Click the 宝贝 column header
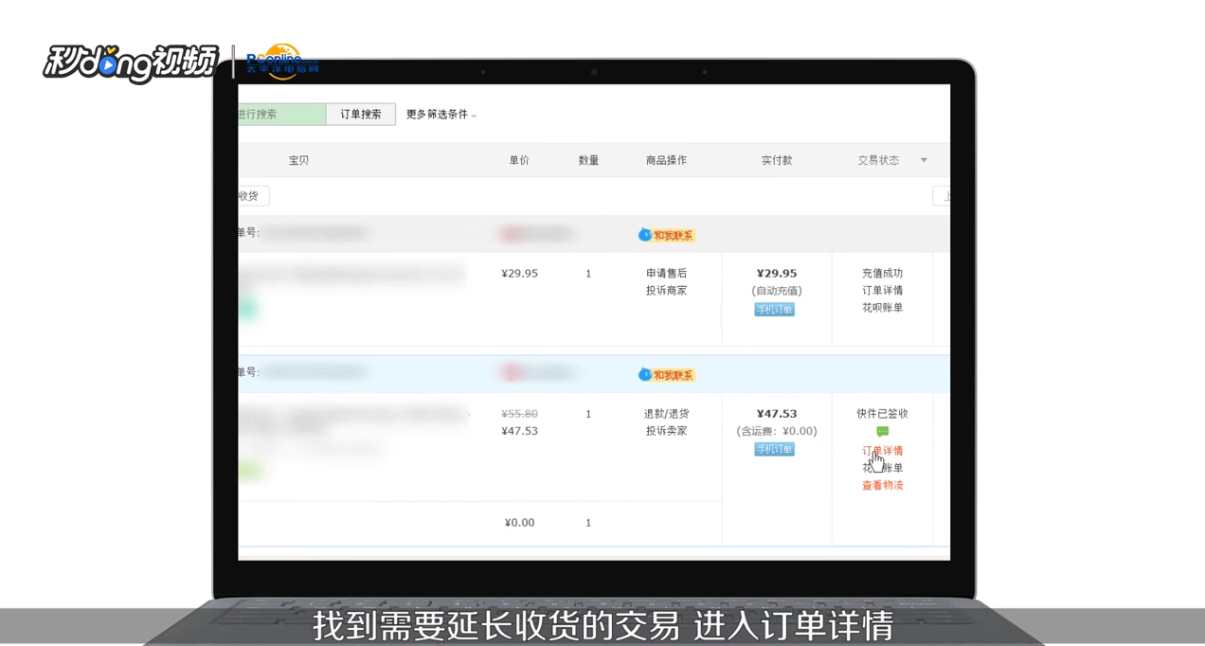 tap(299, 161)
